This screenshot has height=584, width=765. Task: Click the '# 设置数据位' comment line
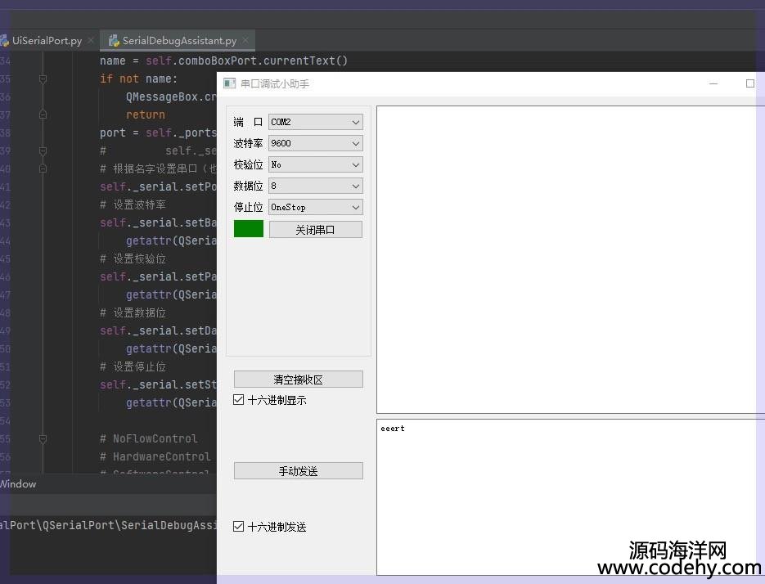(133, 312)
